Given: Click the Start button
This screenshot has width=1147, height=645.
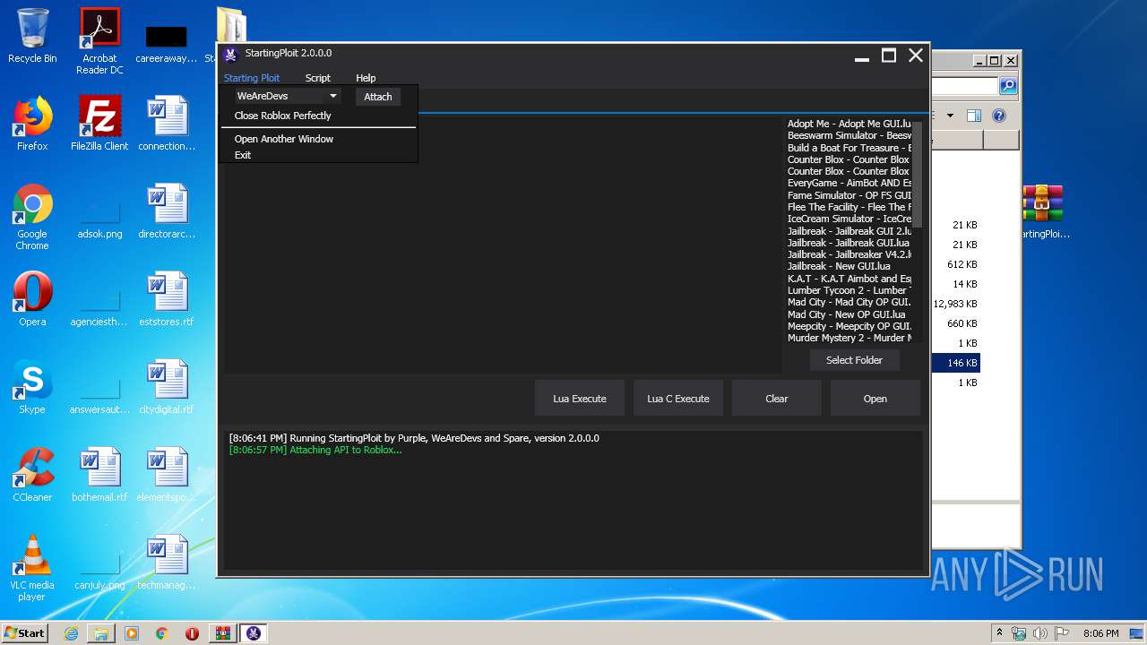Looking at the screenshot, I should [x=24, y=633].
